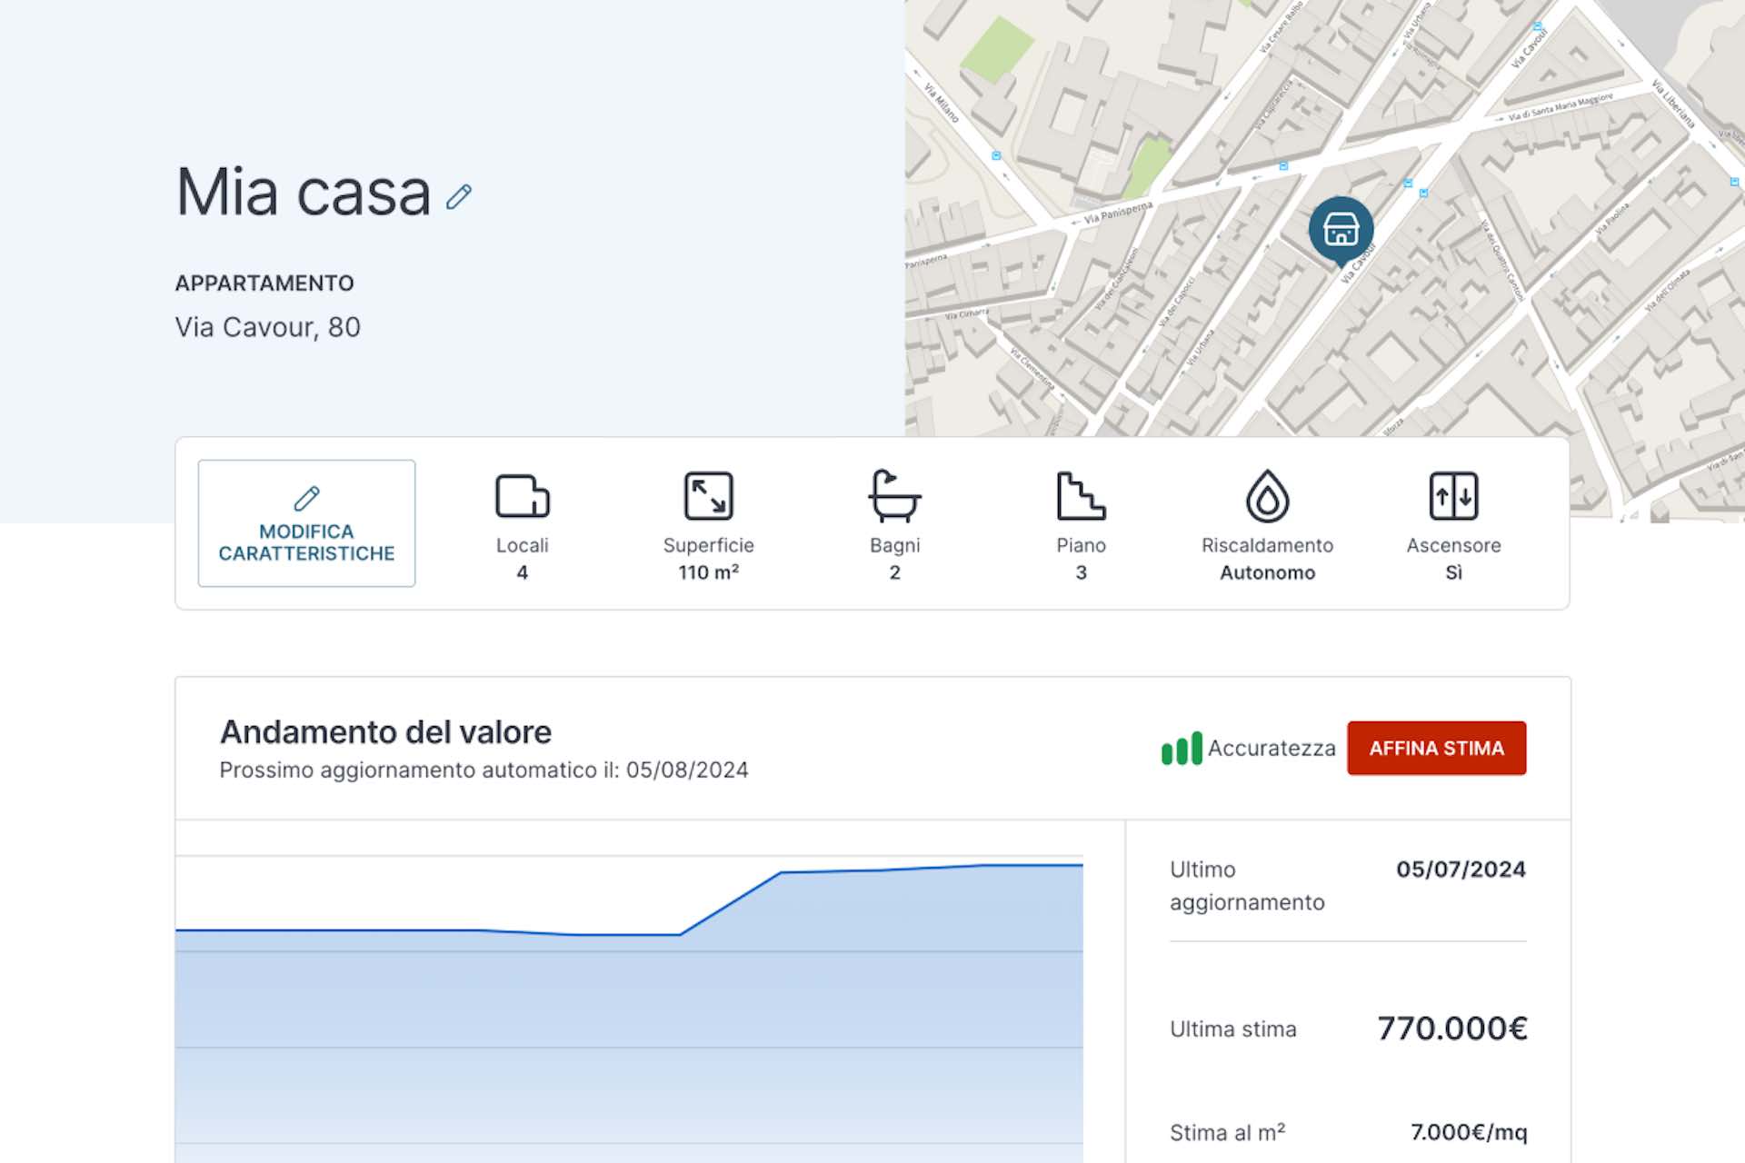Image resolution: width=1745 pixels, height=1163 pixels.
Task: Click the red Affina Stima button
Action: (1436, 749)
